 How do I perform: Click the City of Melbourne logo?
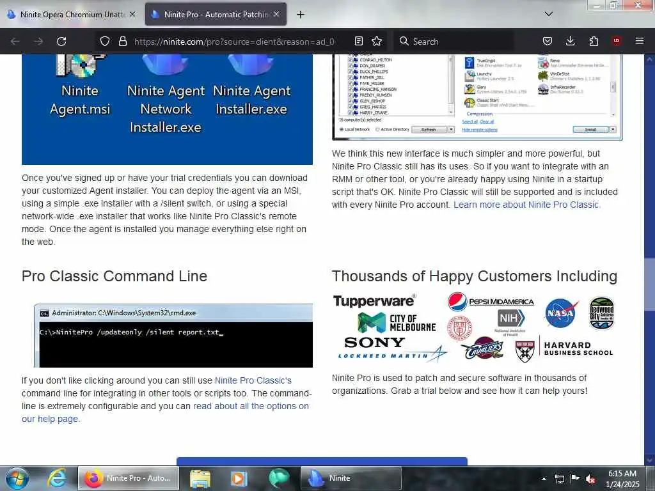pyautogui.click(x=397, y=323)
